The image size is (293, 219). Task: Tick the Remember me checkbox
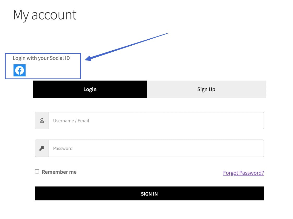37,171
